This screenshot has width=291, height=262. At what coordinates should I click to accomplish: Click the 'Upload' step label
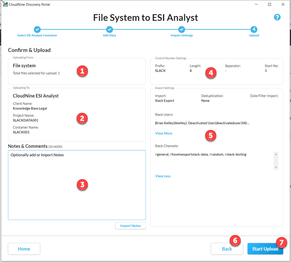click(254, 35)
